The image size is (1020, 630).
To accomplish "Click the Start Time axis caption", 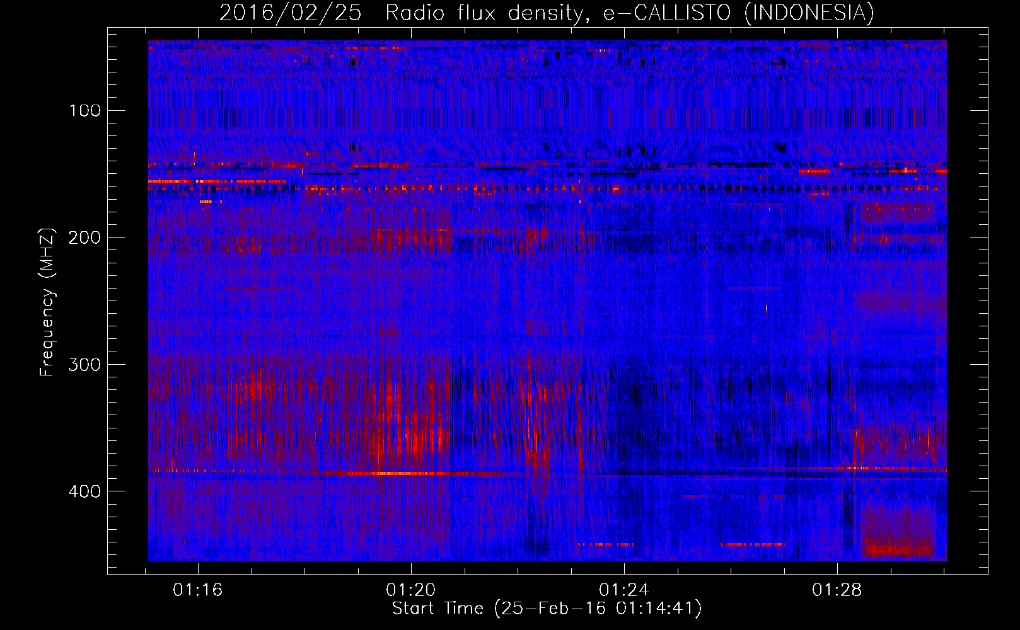I will (547, 609).
